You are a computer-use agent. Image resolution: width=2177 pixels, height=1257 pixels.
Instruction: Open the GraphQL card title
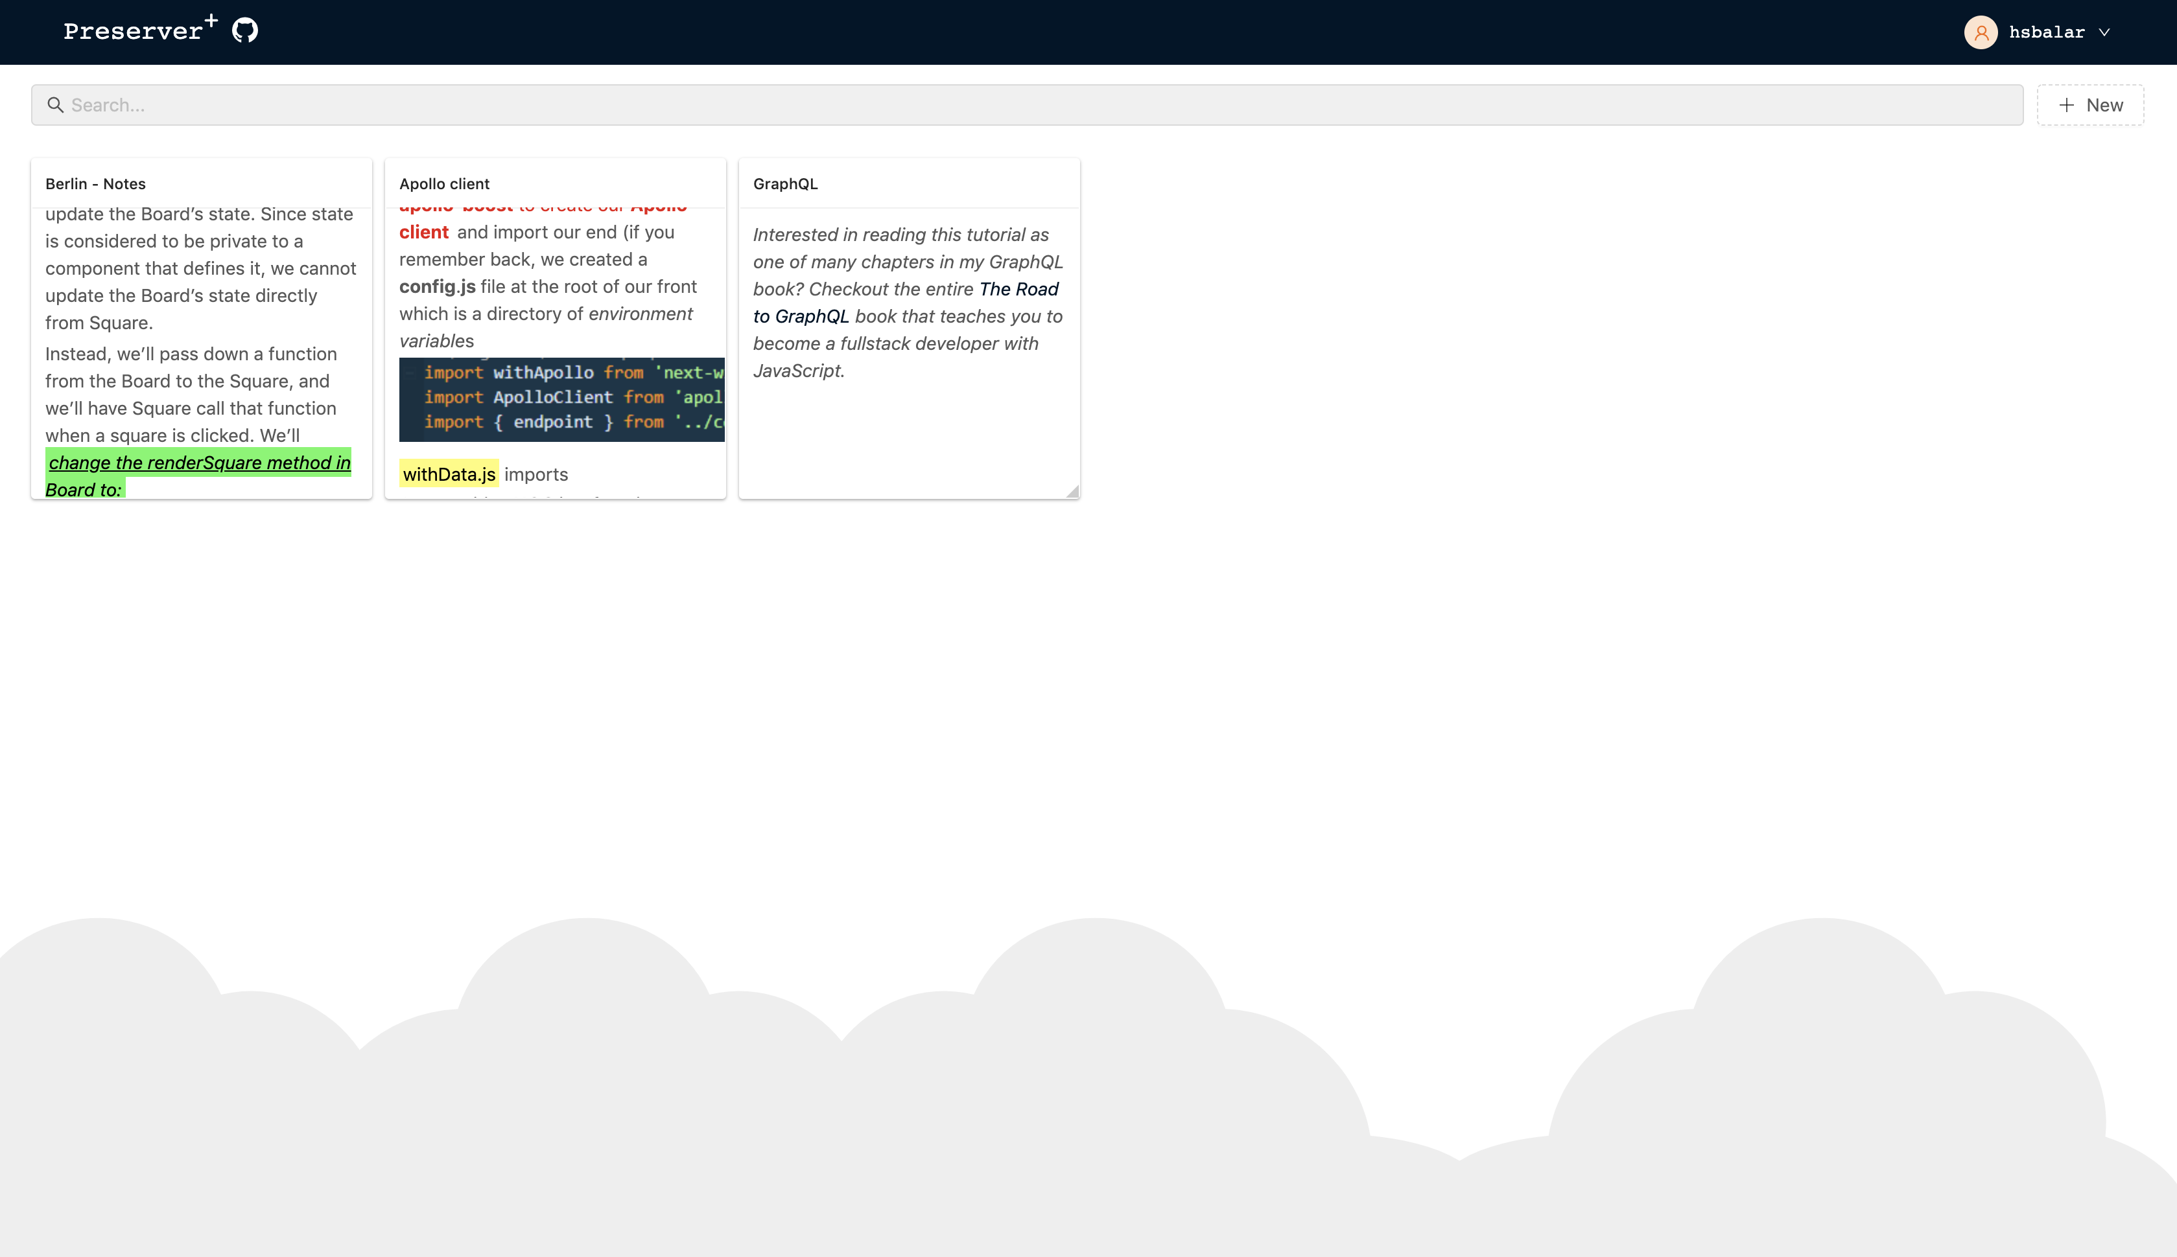coord(785,184)
